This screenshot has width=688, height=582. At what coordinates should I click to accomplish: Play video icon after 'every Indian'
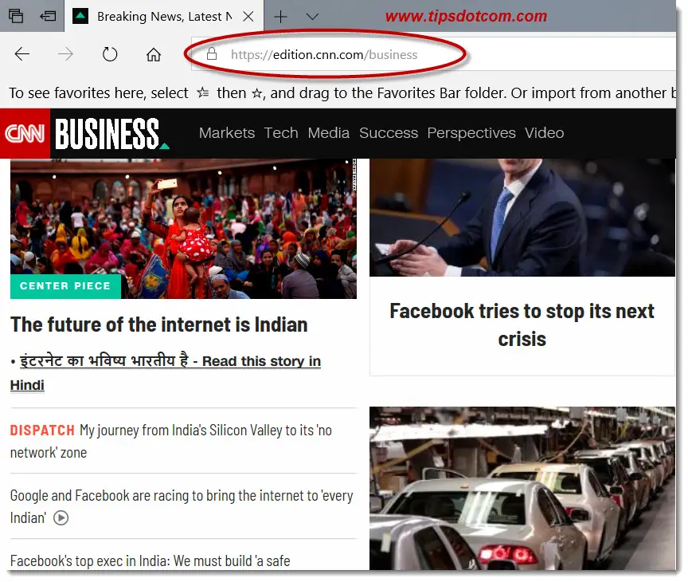point(61,518)
